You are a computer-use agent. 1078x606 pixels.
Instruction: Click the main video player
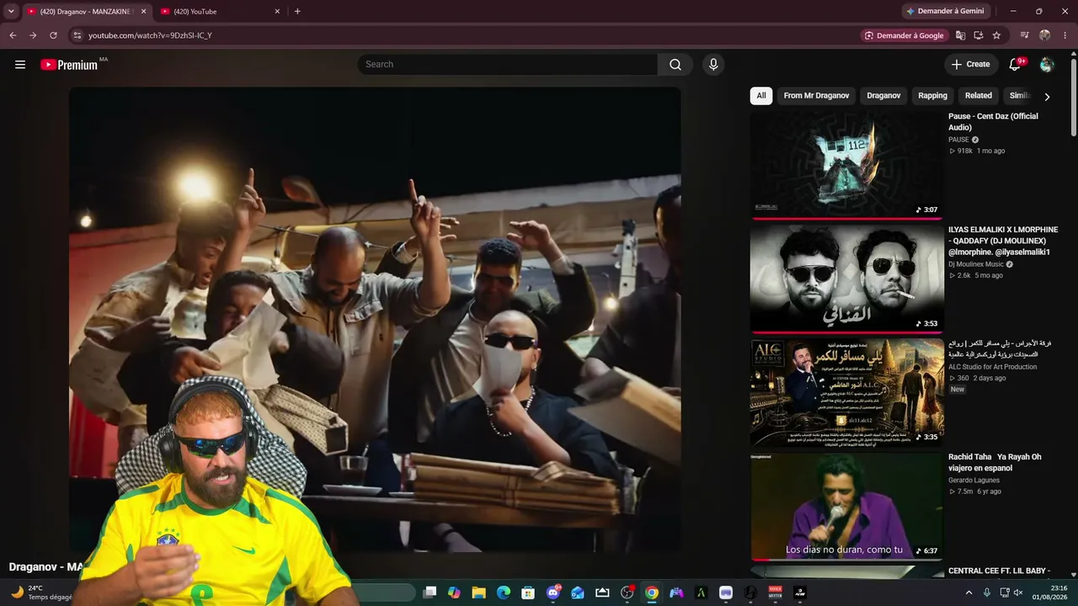pyautogui.click(x=375, y=320)
